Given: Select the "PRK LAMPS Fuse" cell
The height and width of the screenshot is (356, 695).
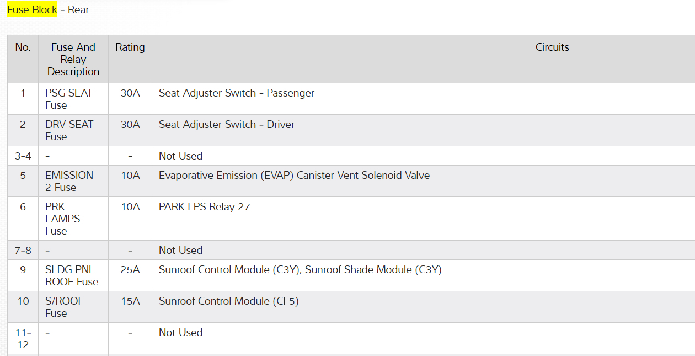Looking at the screenshot, I should [x=62, y=219].
